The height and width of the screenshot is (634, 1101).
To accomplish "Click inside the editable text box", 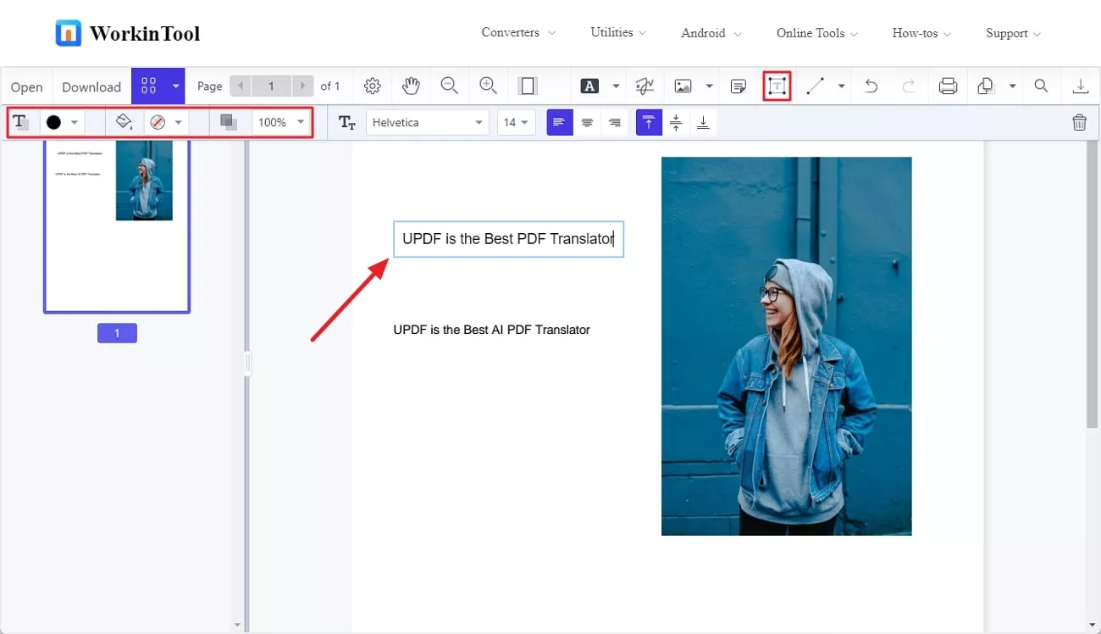I will point(508,239).
